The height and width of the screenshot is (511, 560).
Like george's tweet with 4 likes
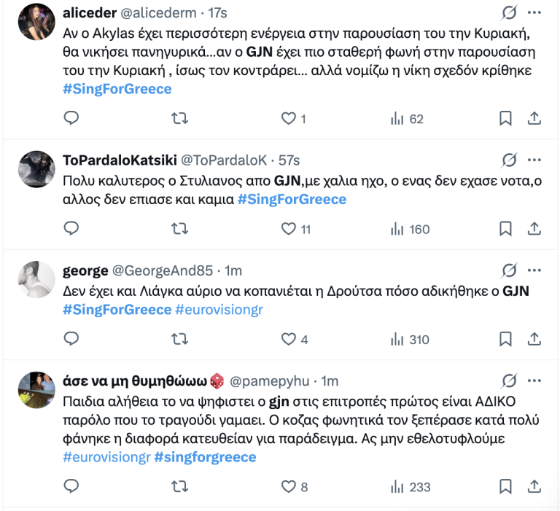(289, 339)
